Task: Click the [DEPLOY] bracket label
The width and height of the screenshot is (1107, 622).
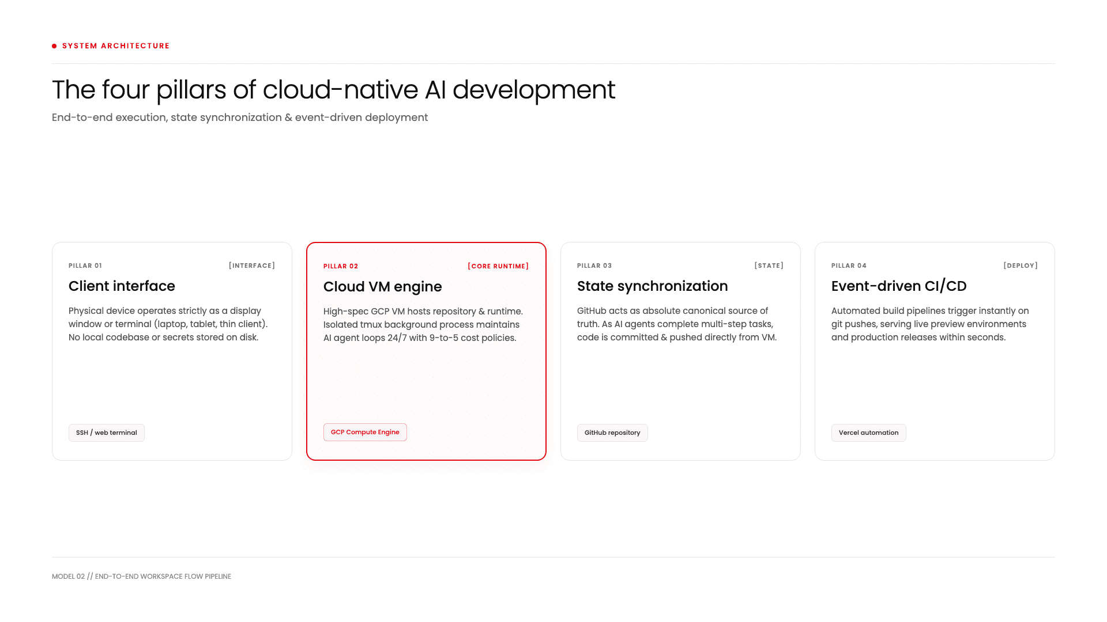Action: pos(1021,266)
